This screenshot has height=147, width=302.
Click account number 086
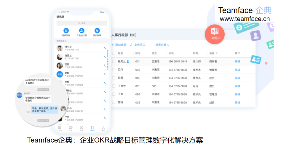click(138, 95)
